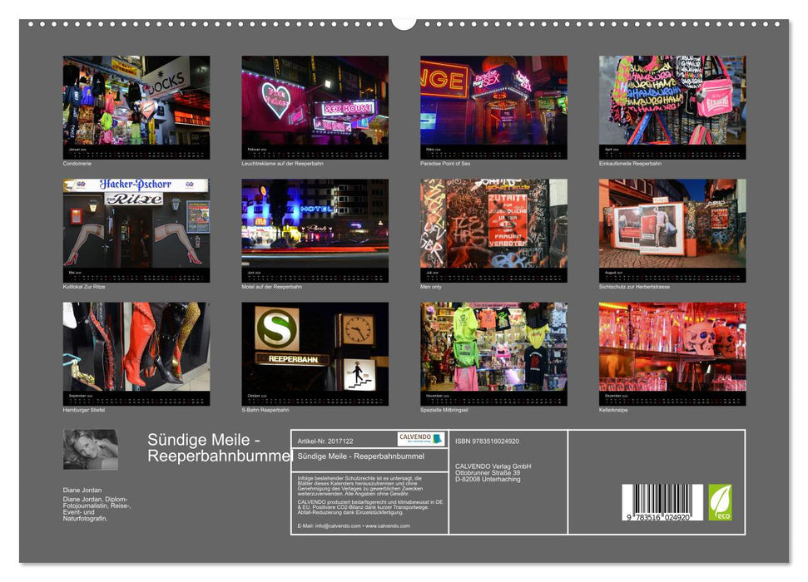
Task: Click the Sichtschutz zur Herbertstrasse photo
Action: [x=672, y=224]
